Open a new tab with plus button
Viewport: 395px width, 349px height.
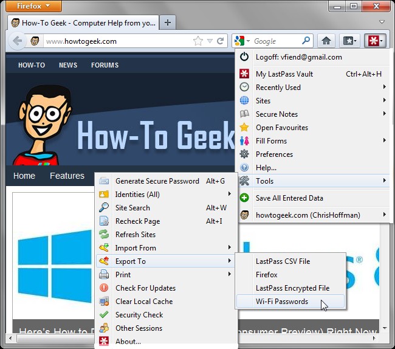(168, 22)
